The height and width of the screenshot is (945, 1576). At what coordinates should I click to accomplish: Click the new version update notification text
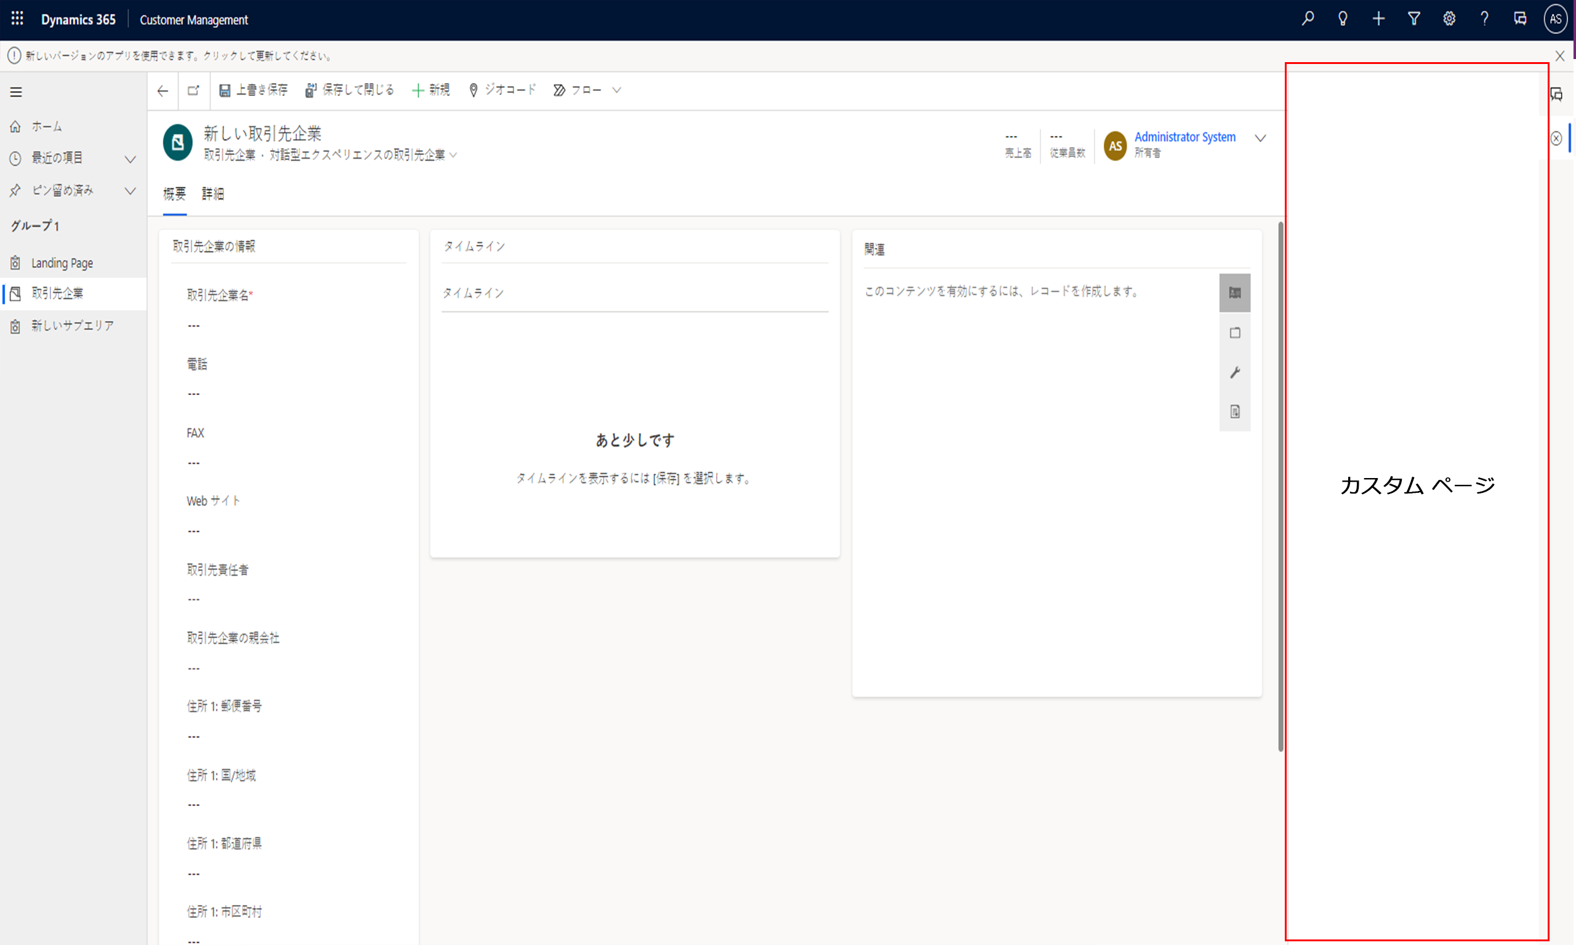[x=180, y=56]
